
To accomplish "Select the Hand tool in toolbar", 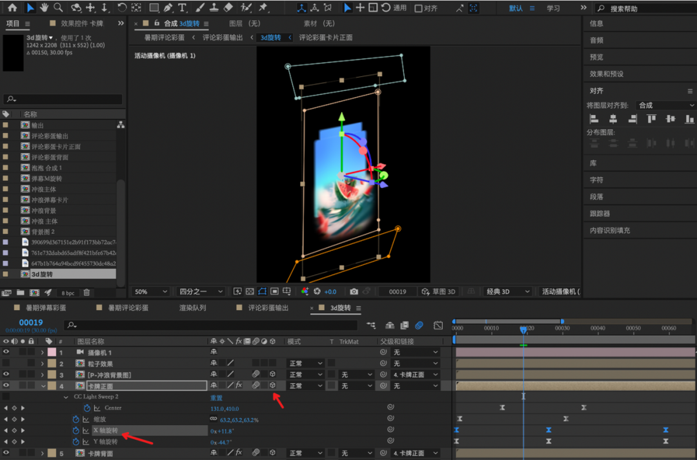I will [45, 8].
